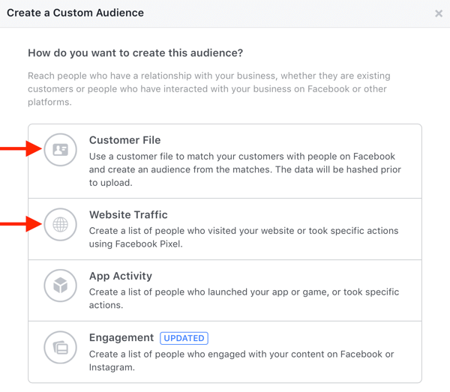The height and width of the screenshot is (392, 450).
Task: Close the Create a Custom Audience dialog
Action: (x=439, y=13)
